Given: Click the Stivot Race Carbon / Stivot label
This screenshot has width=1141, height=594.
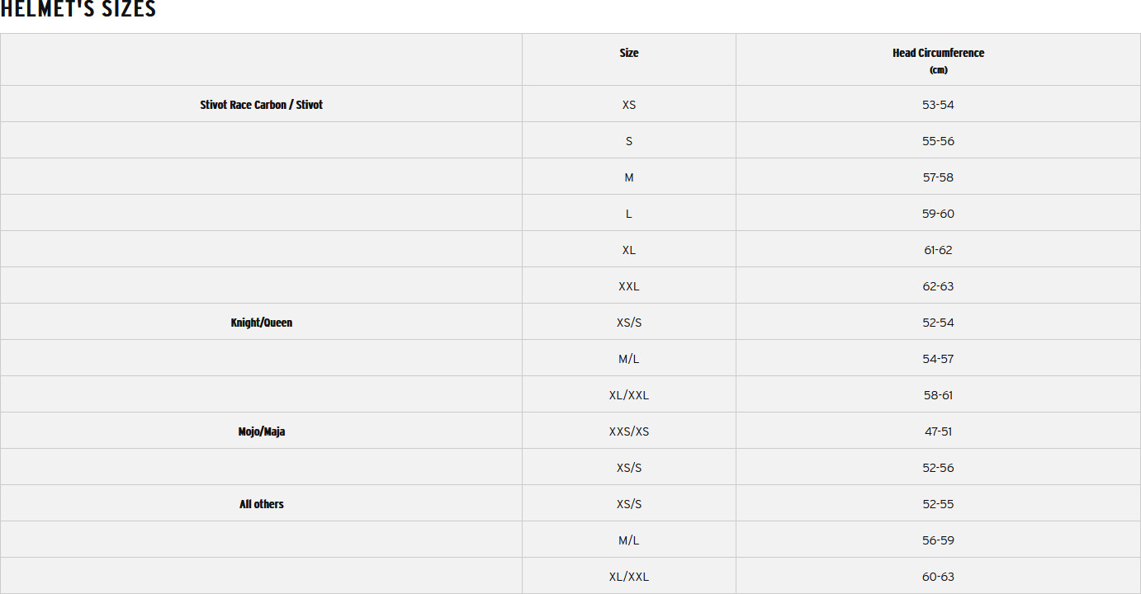Looking at the screenshot, I should [x=261, y=105].
